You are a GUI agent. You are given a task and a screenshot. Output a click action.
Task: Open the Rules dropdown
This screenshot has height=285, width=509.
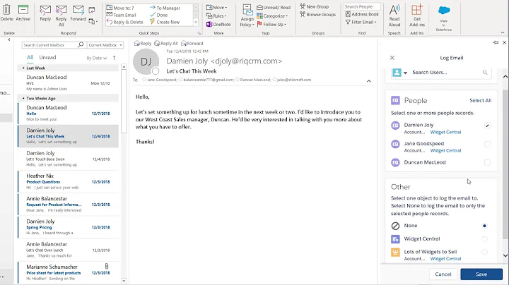[216, 16]
